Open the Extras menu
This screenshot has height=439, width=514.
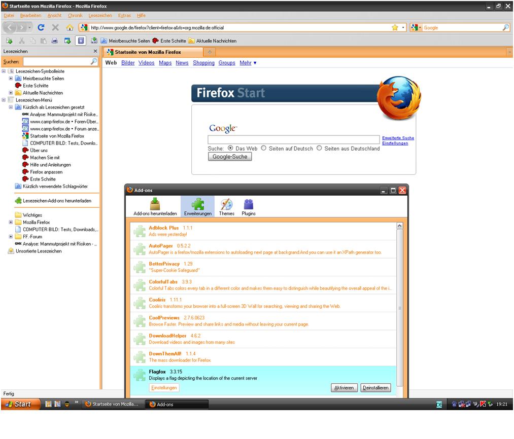pos(124,15)
